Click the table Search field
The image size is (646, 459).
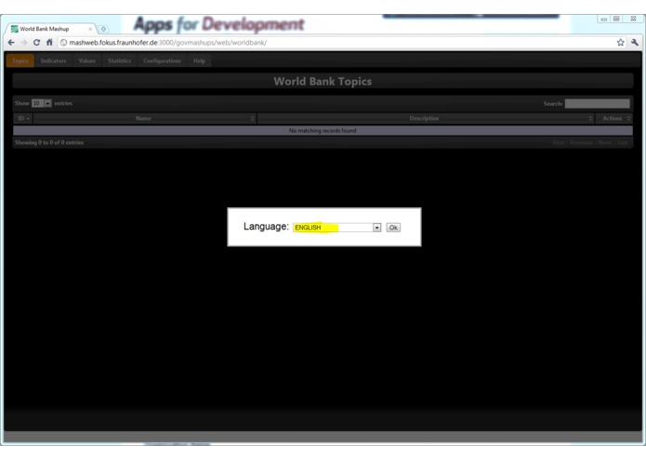pyautogui.click(x=597, y=103)
